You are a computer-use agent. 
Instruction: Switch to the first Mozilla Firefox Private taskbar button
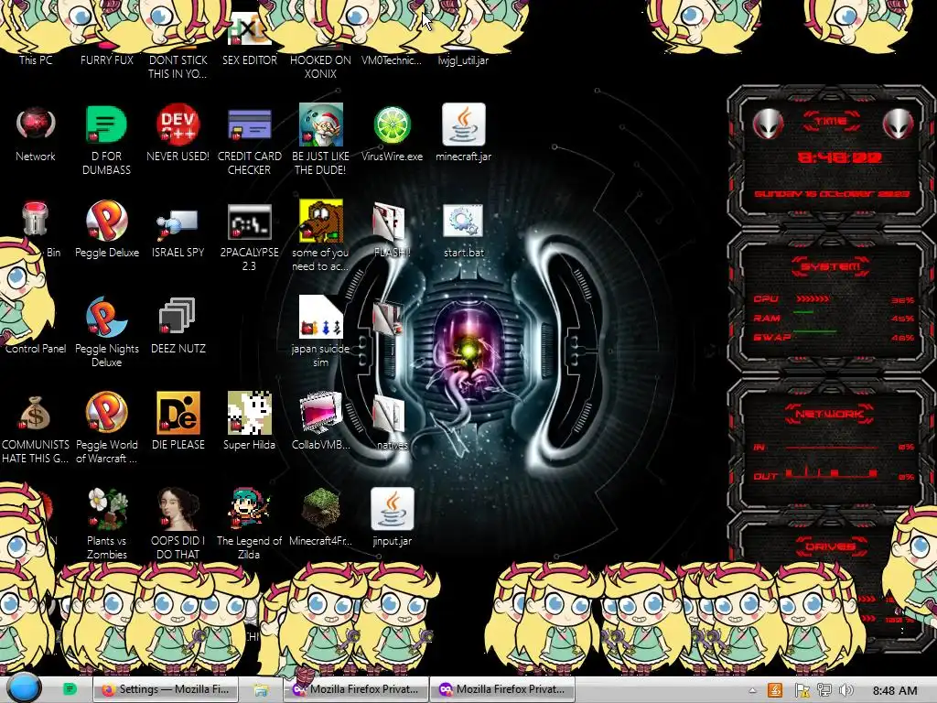355,689
